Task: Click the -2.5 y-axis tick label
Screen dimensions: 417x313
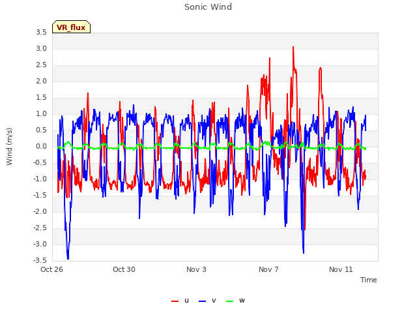Action: [x=40, y=228]
